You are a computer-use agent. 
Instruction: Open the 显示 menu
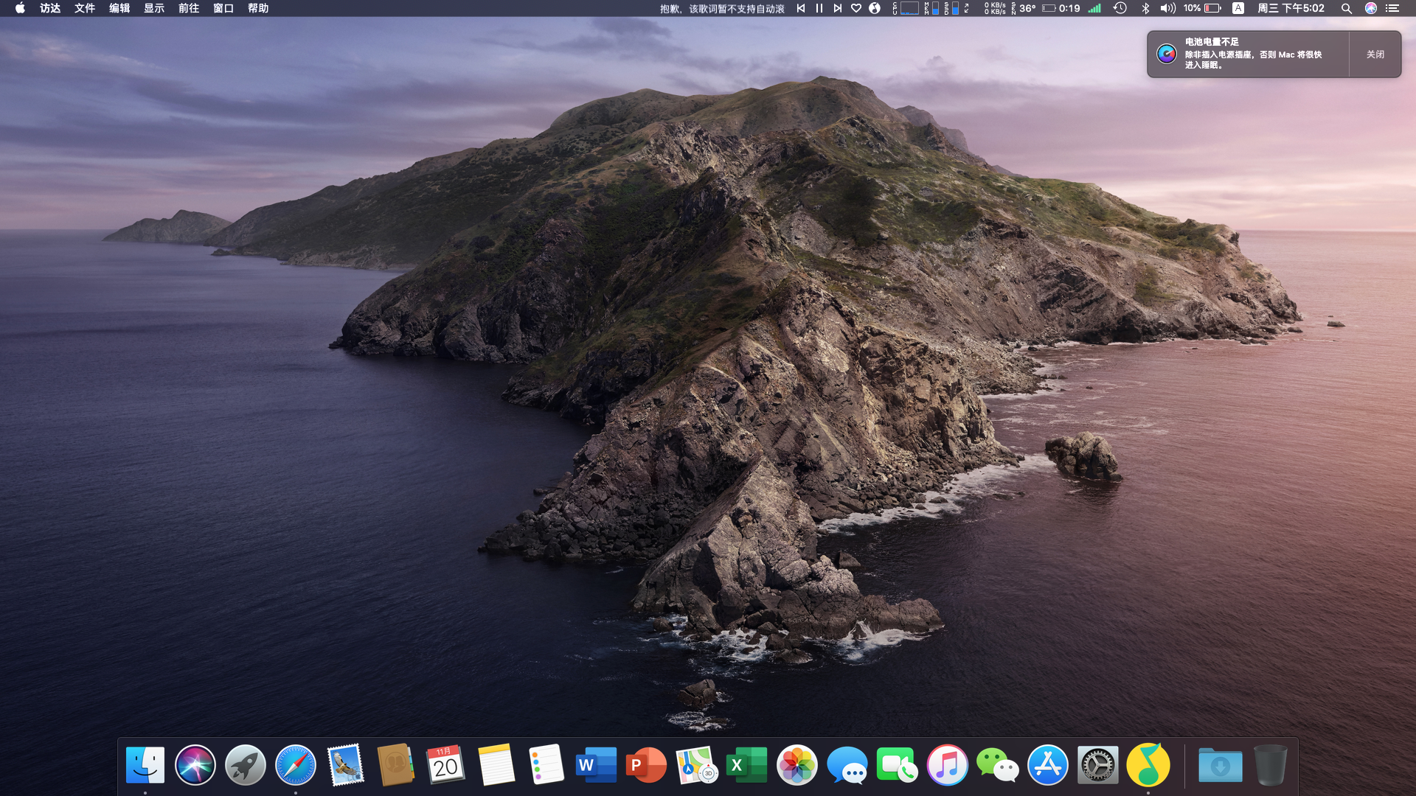click(154, 8)
